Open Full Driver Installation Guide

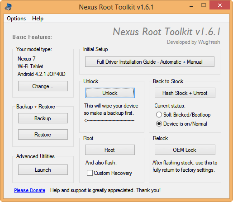pyautogui.click(x=150, y=62)
